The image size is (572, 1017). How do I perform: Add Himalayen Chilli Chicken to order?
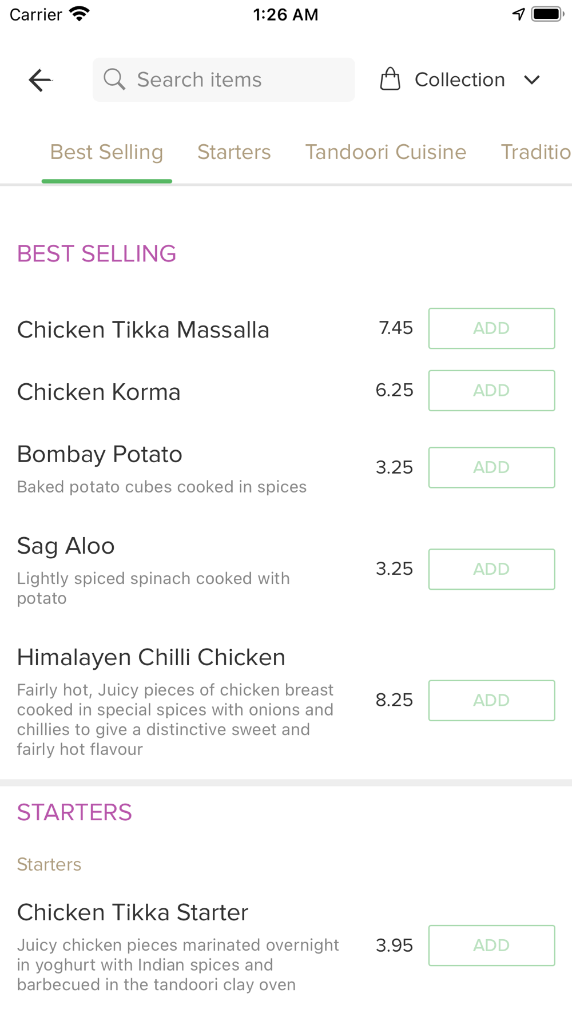[x=492, y=701]
